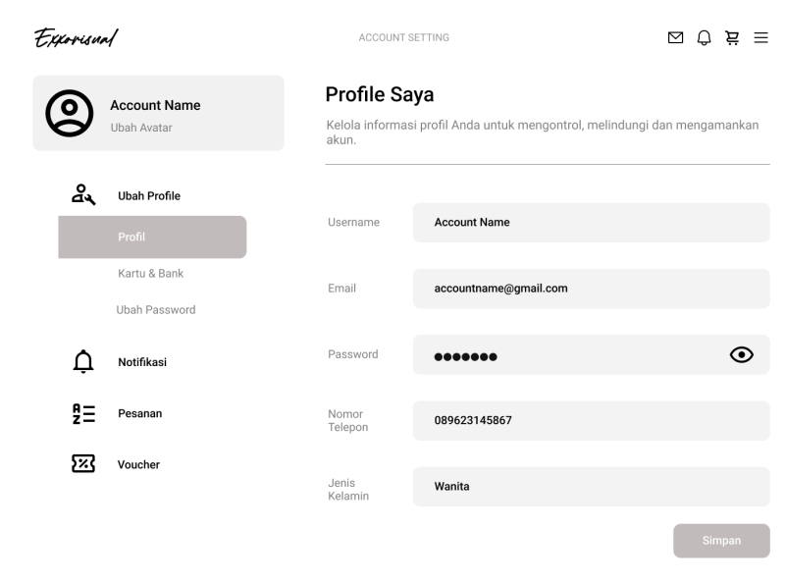Open the hamburger menu icon
The image size is (785, 583).
coord(759,37)
